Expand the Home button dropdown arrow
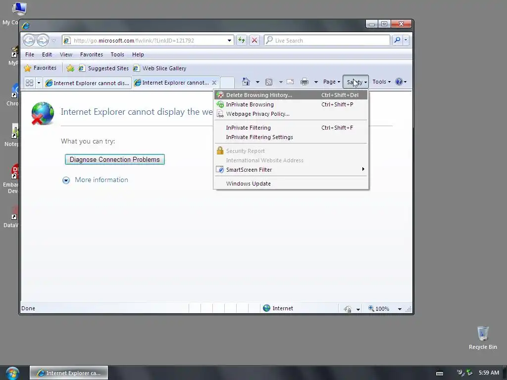 257,82
